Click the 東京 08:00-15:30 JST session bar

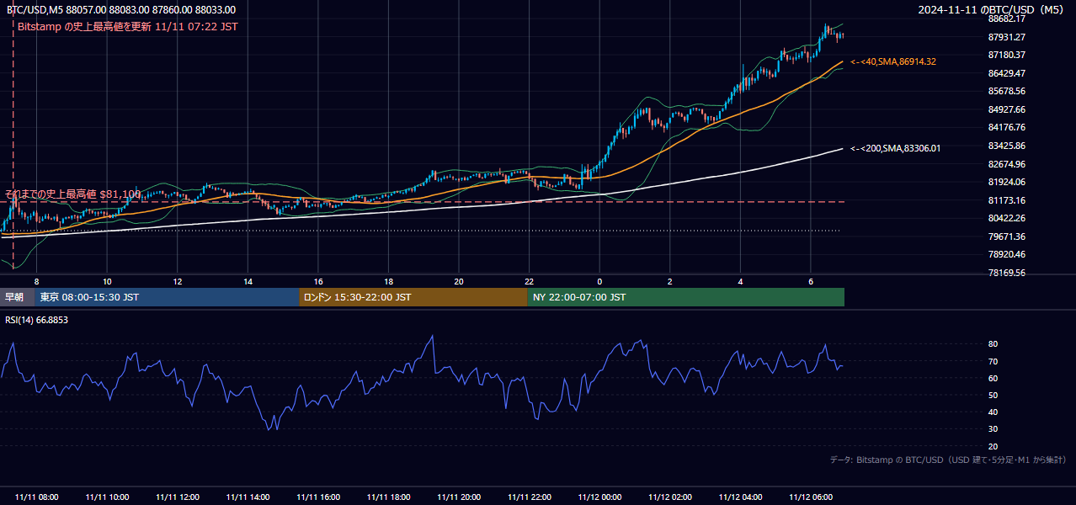[167, 297]
